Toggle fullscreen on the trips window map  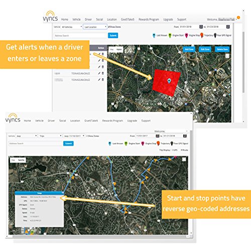184,159
